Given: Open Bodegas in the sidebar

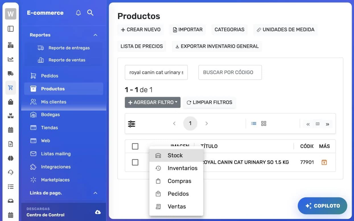Looking at the screenshot, I should (64, 115).
